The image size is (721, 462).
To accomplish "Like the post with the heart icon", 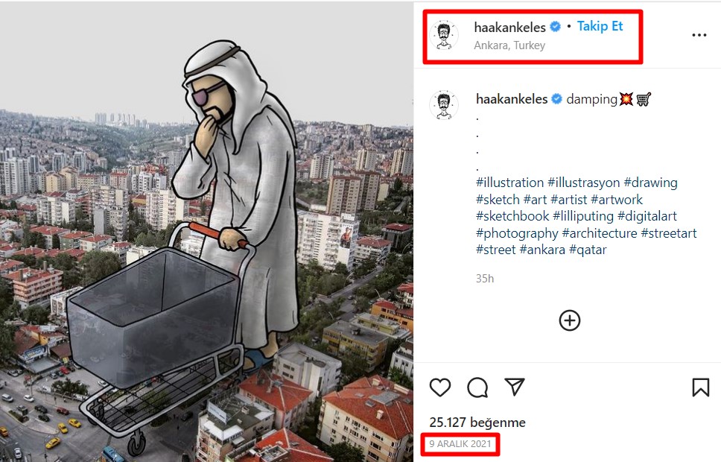I will (x=440, y=387).
